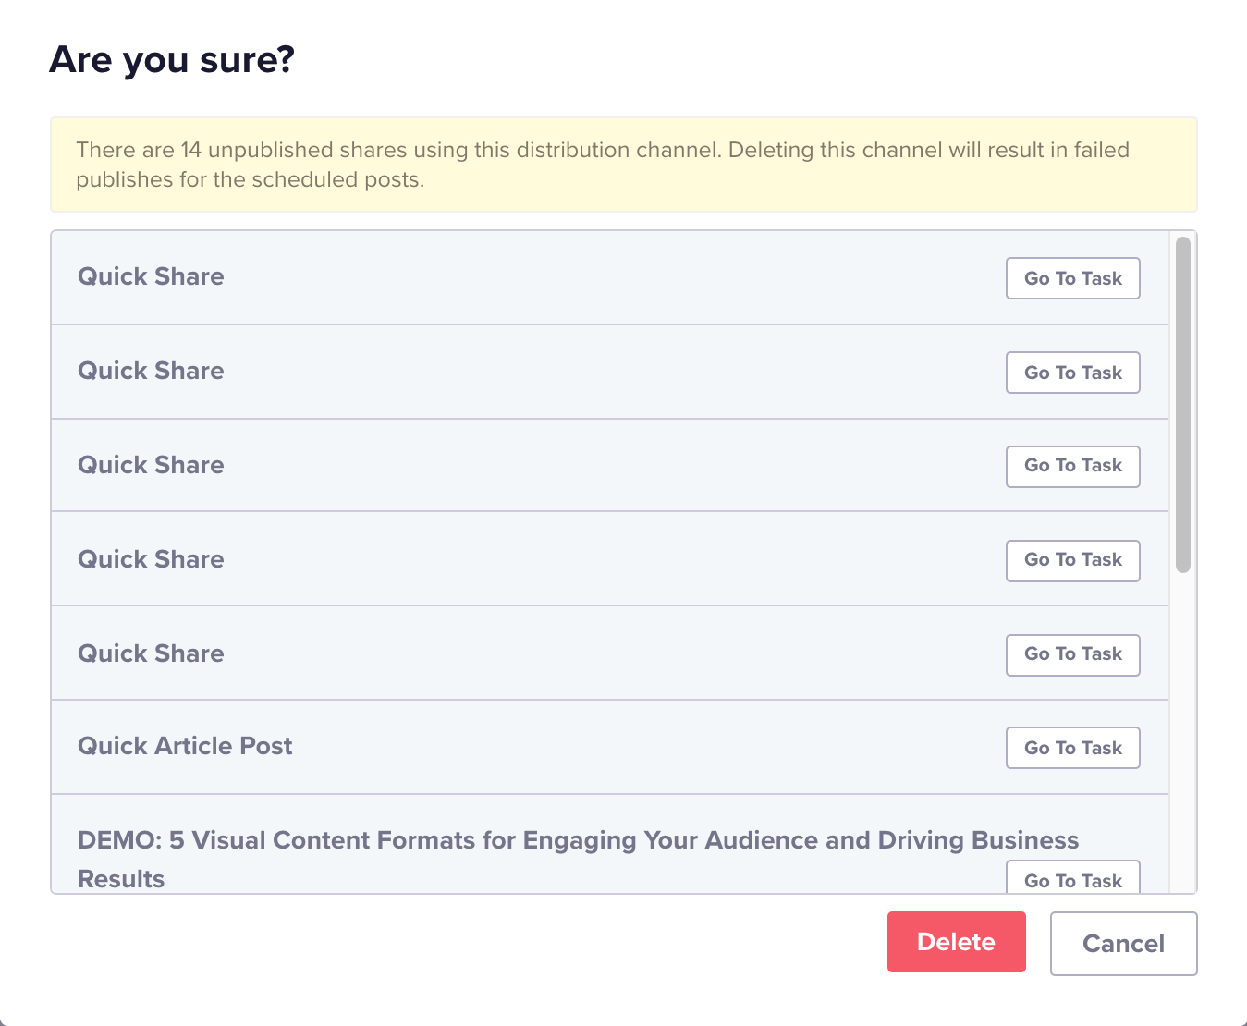Confirm channel removal with the Delete button
This screenshot has width=1247, height=1026.
[956, 942]
